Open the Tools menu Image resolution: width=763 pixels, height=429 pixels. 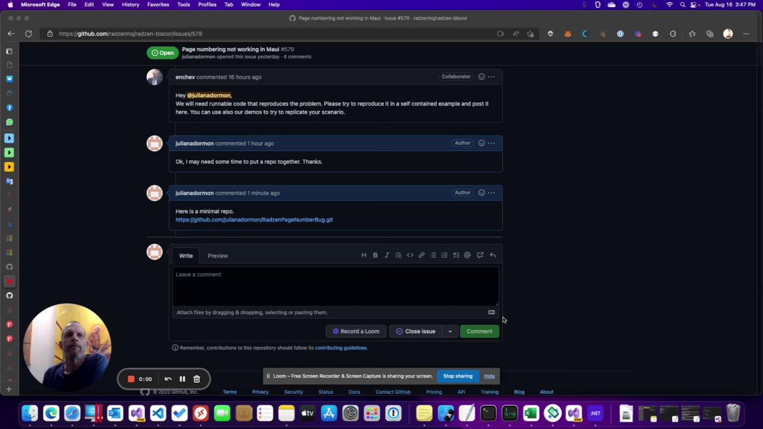[184, 5]
